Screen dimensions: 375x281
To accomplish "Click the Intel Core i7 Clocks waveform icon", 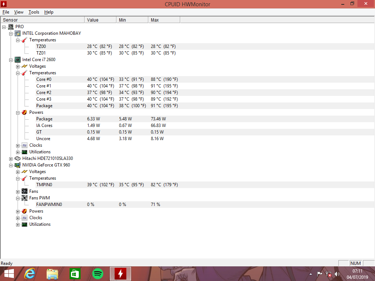I will [x=25, y=145].
